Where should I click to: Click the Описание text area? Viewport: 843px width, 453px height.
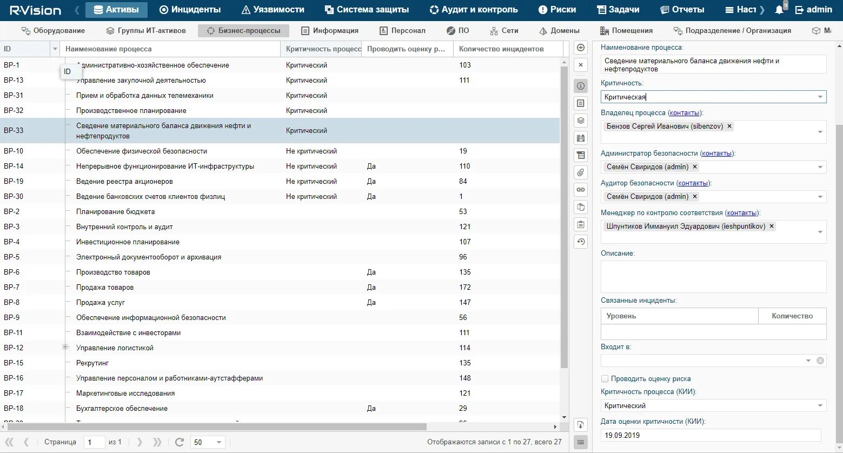pyautogui.click(x=713, y=277)
